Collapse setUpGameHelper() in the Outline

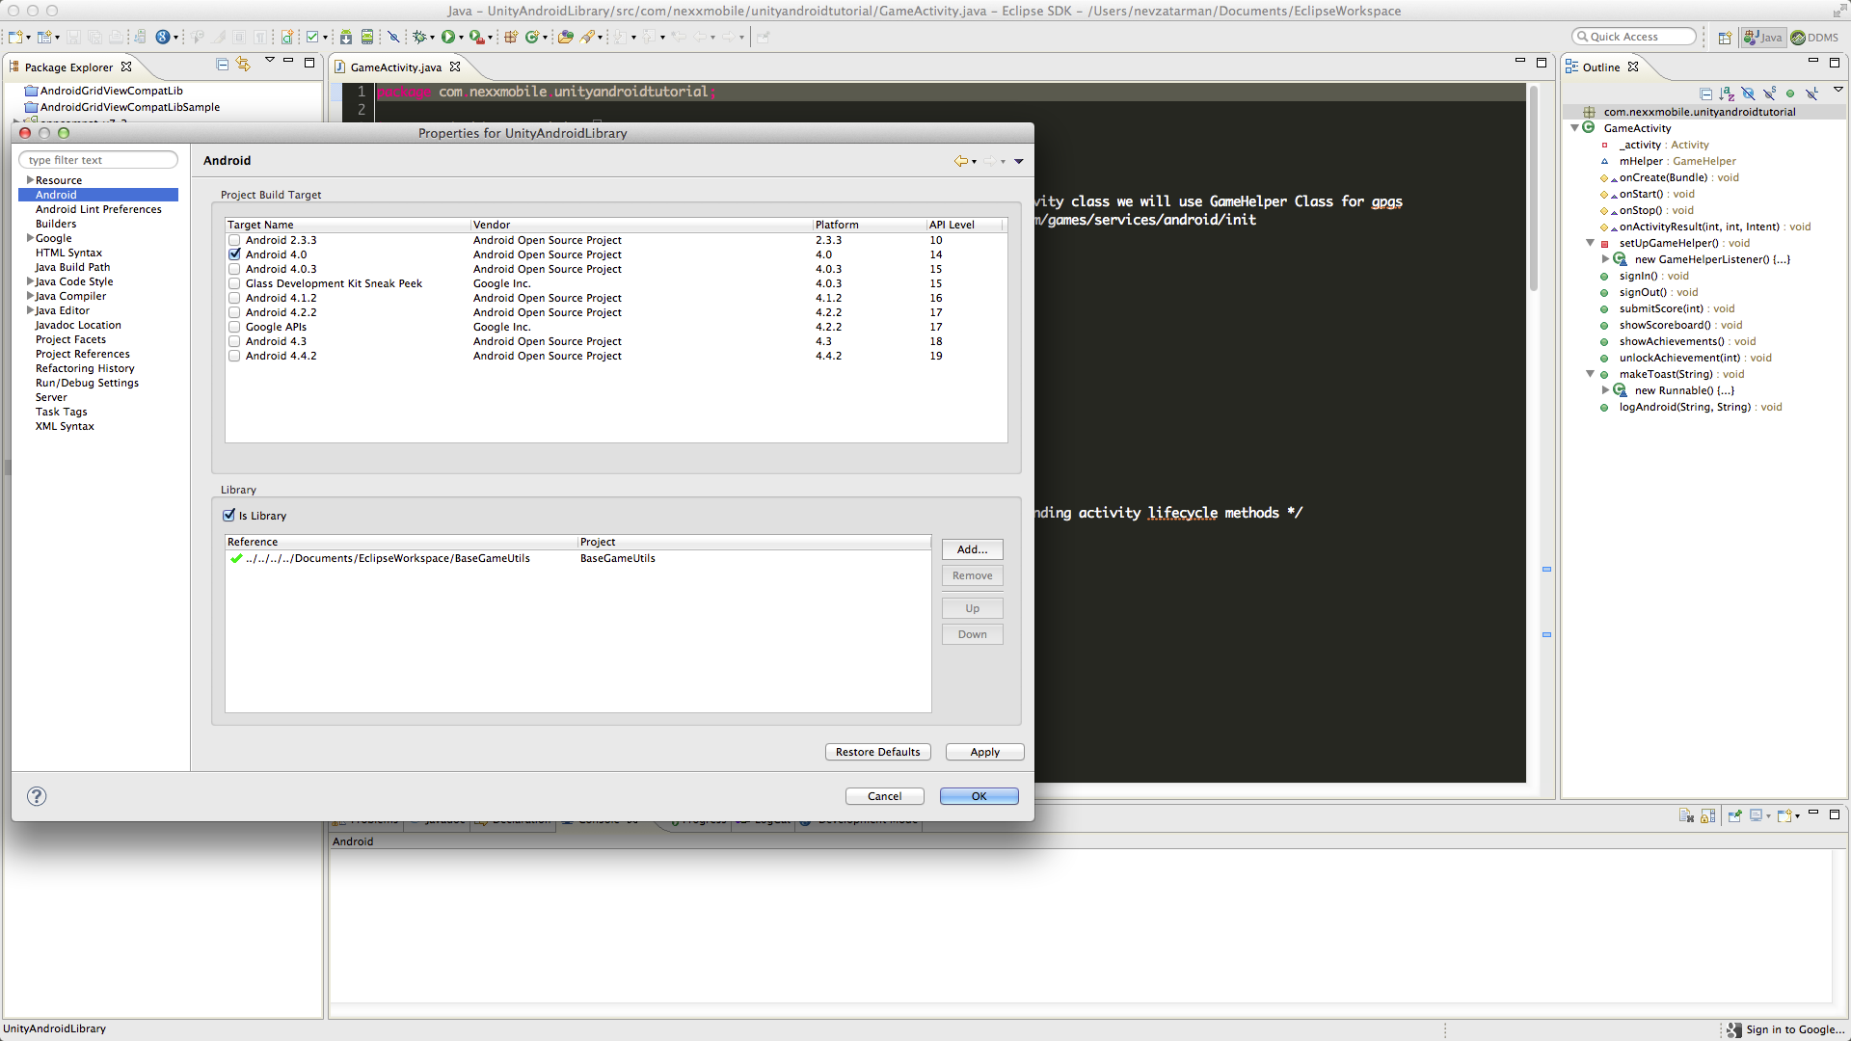click(1590, 243)
